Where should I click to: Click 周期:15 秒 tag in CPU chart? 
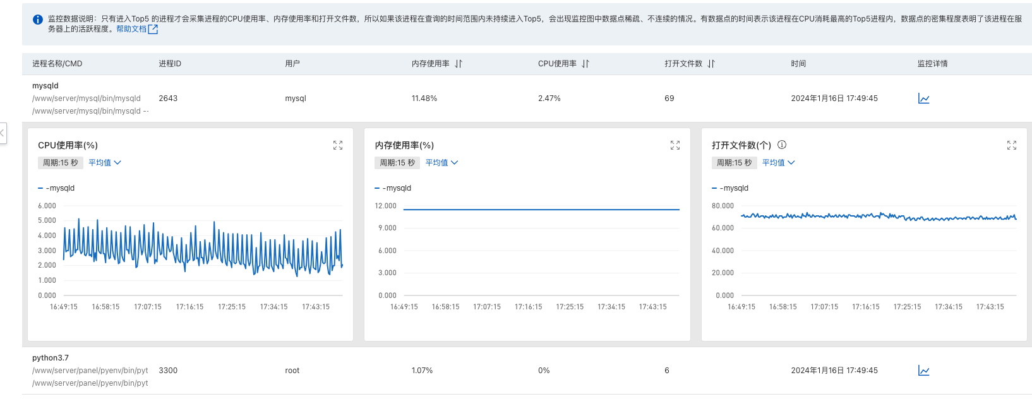coord(61,163)
